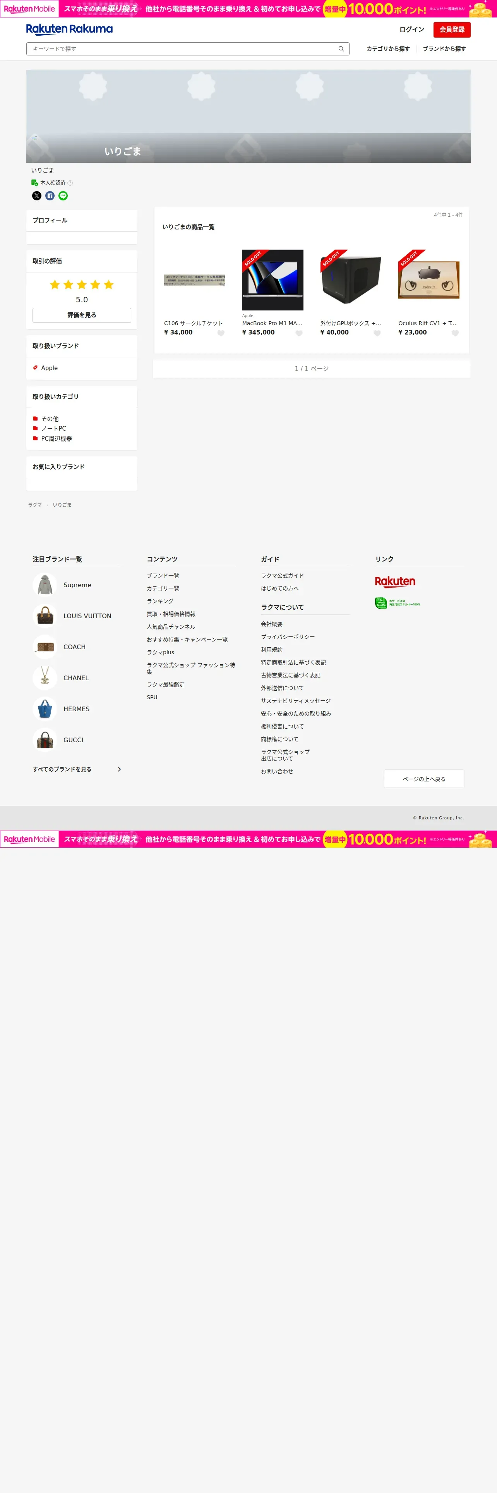Like the Oculus Rift CV1 heart icon
Viewport: 497px width, 1493px height.
455,333
